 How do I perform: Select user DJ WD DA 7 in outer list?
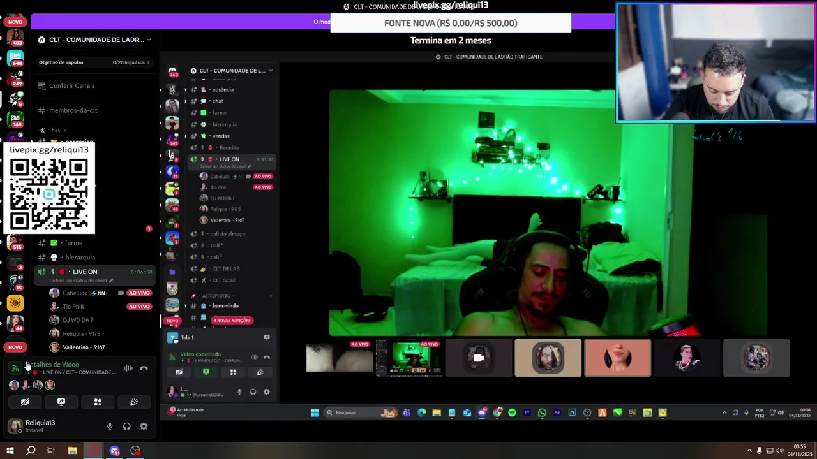tap(78, 320)
